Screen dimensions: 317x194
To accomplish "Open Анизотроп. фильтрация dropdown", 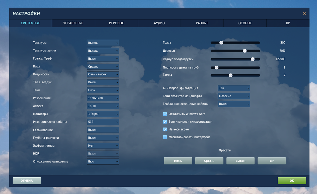I will coord(234,88).
